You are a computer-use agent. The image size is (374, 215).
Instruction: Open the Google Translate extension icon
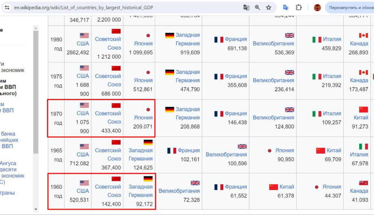pos(286,8)
